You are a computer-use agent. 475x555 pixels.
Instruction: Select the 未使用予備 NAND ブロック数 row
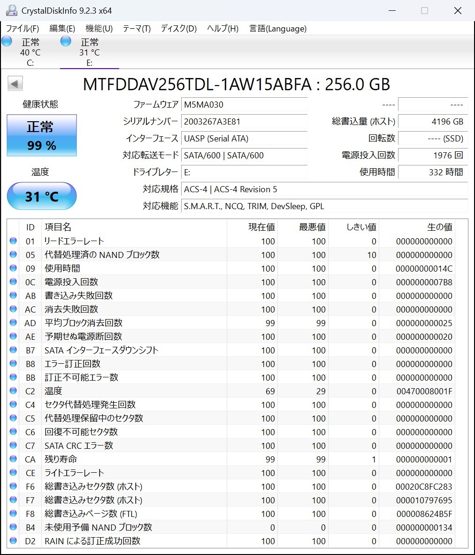click(98, 527)
